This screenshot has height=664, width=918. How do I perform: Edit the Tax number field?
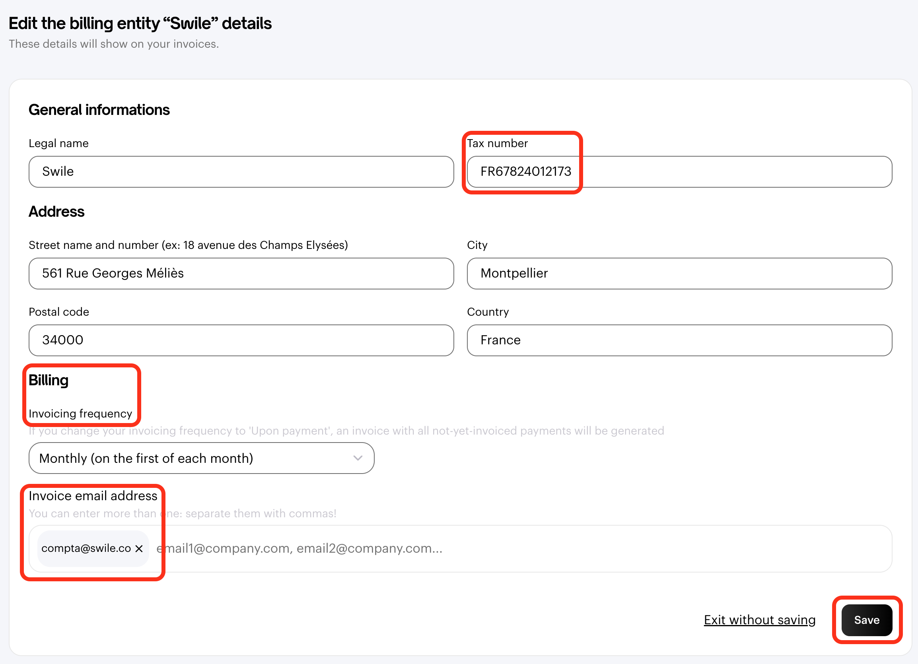(x=679, y=171)
